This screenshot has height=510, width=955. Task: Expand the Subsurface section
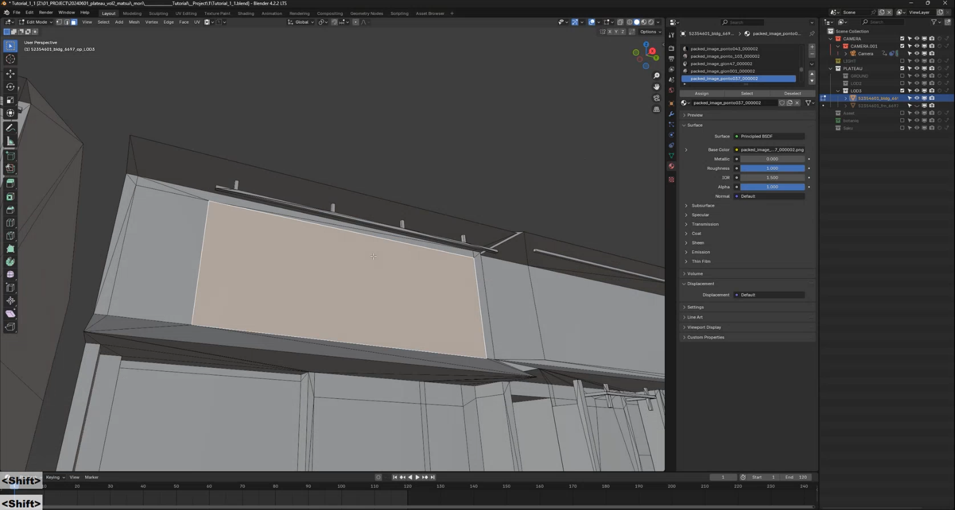click(702, 205)
